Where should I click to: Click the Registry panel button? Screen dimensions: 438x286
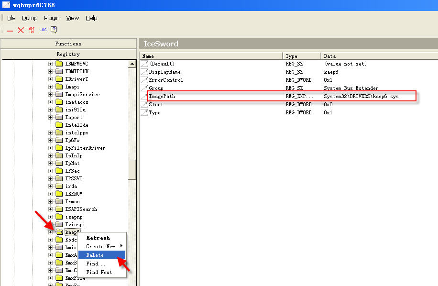[x=68, y=54]
